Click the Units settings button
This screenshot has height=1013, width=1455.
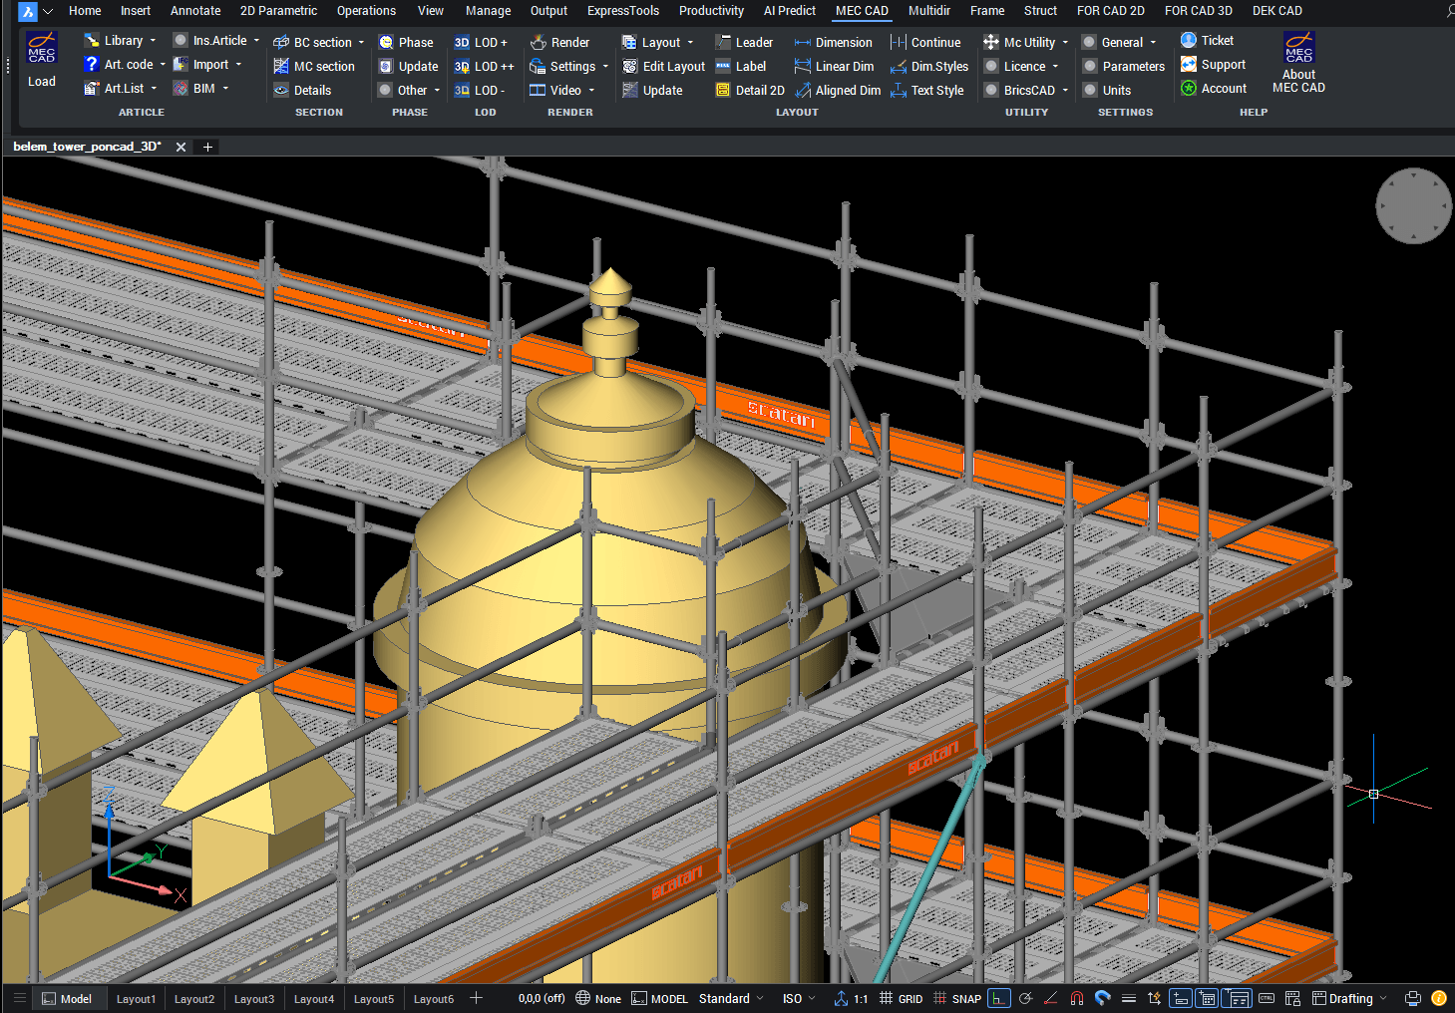click(x=1107, y=90)
